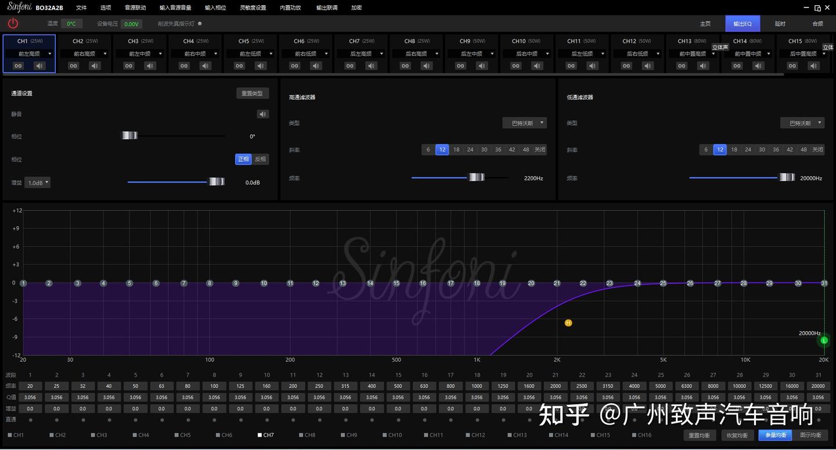Screen dimensions: 836x450
Task: Click CH11 link chain icon
Action: [571, 66]
